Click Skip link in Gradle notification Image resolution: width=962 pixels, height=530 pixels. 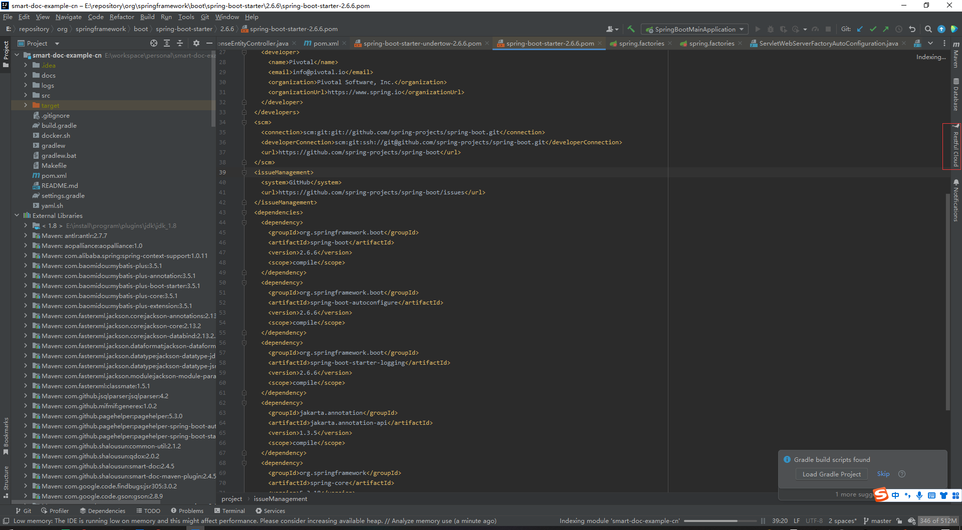883,474
